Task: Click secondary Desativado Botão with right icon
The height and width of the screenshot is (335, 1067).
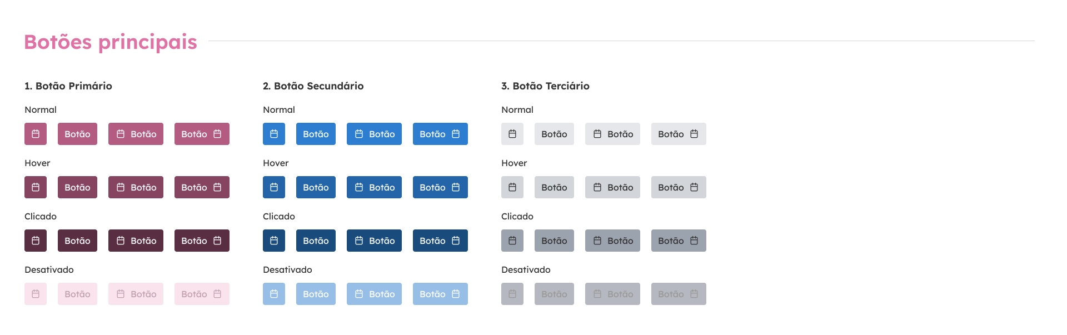Action: point(440,294)
